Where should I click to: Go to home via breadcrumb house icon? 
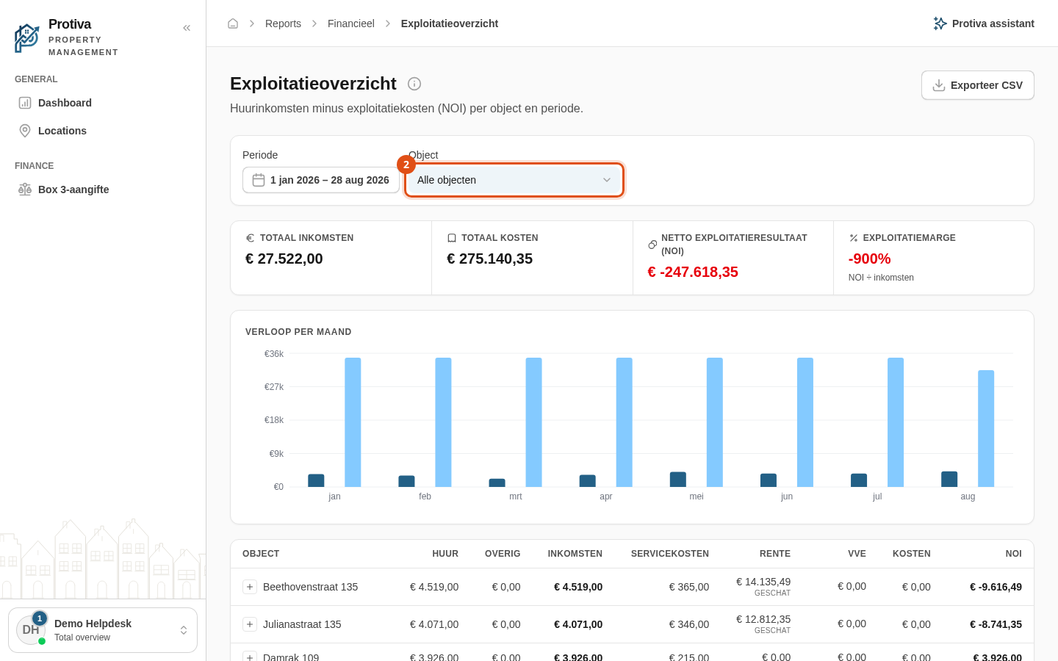pos(233,24)
